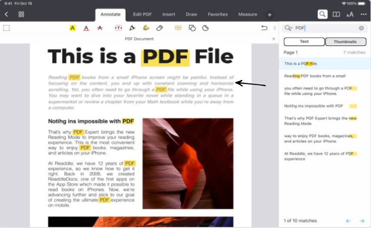Select the Eraser tool
This screenshot has width=371, height=228.
[x=160, y=28]
